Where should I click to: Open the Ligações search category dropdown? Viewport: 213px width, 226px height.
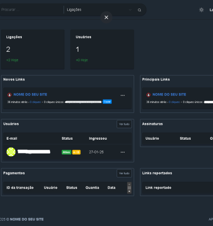(99, 10)
